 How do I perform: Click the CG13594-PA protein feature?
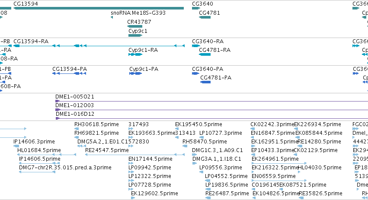pos(69,73)
